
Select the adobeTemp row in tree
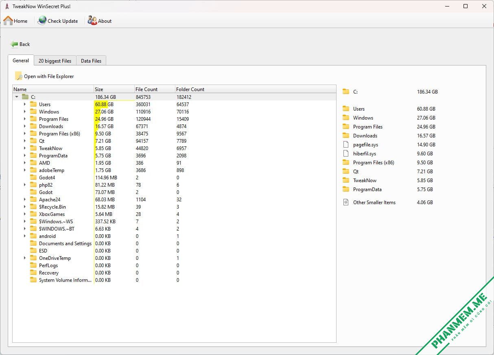[174, 170]
